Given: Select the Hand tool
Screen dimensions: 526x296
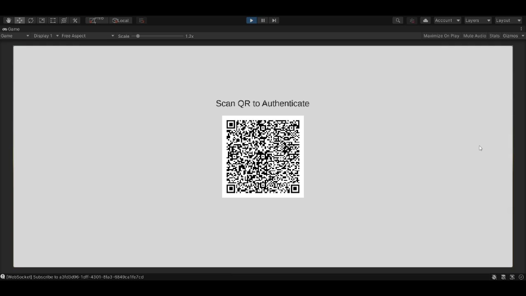Looking at the screenshot, I should tap(8, 21).
